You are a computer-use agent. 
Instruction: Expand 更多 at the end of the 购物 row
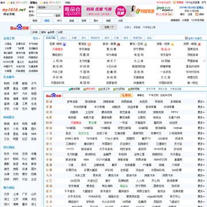201,122
